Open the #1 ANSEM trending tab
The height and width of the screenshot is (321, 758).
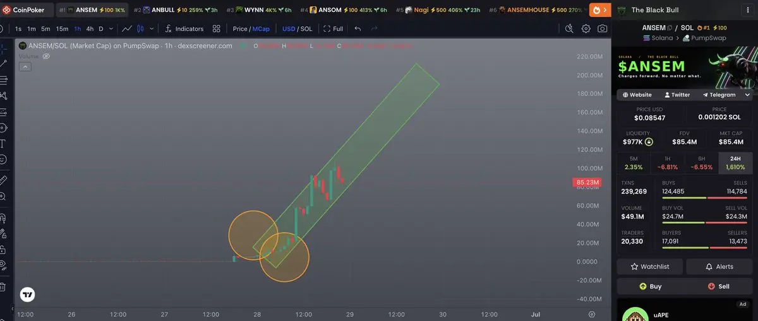tap(92, 10)
